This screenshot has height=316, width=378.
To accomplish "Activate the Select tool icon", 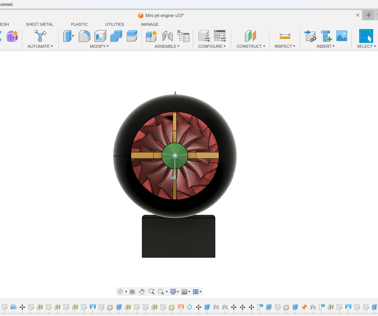I will (x=366, y=36).
